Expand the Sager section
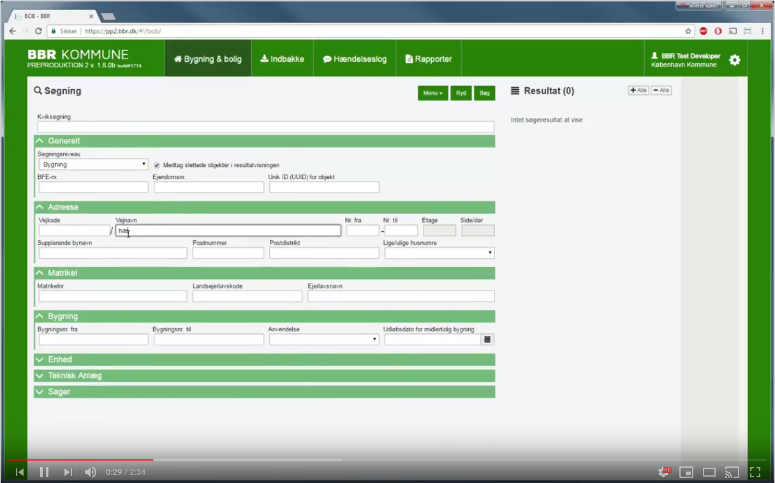 click(x=265, y=392)
